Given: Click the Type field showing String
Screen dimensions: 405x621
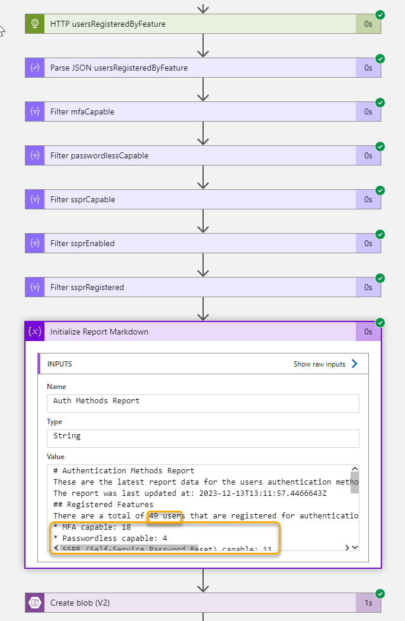Looking at the screenshot, I should click(x=203, y=438).
